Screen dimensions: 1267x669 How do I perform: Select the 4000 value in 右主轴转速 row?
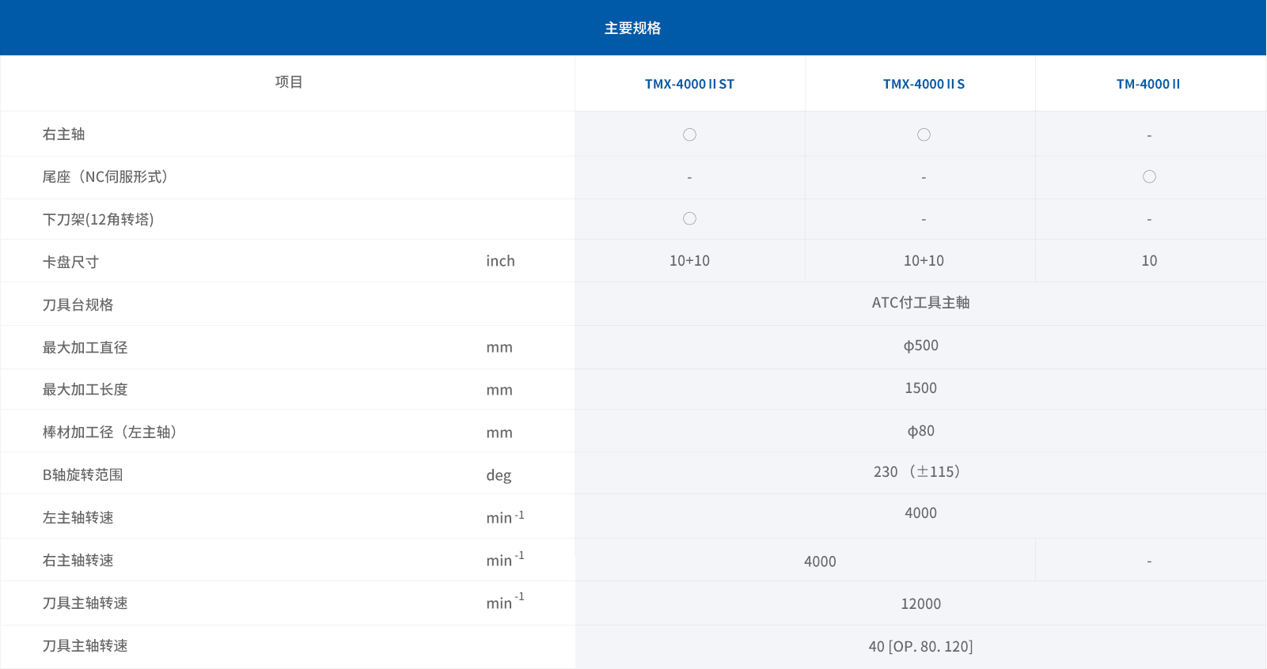tap(820, 561)
